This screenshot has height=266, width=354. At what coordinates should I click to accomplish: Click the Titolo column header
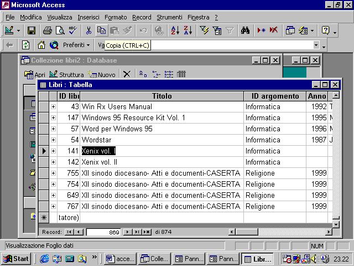tap(162, 96)
